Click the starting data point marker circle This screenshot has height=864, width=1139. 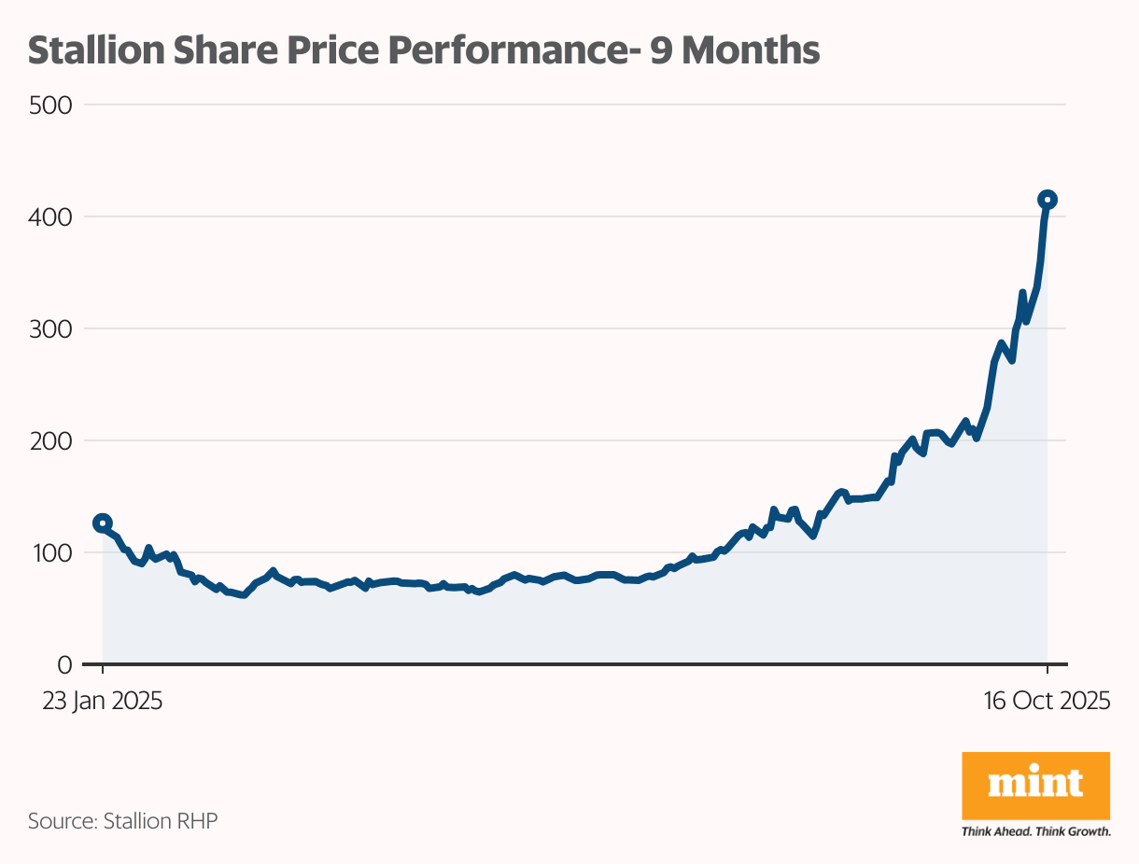pos(103,523)
